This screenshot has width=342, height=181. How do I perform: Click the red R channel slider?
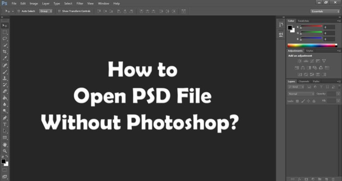311,26
